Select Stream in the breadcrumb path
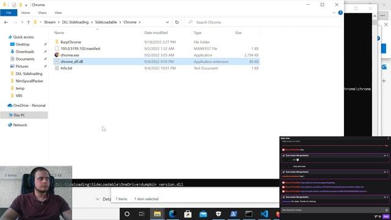The width and height of the screenshot is (391, 220). pyautogui.click(x=50, y=22)
